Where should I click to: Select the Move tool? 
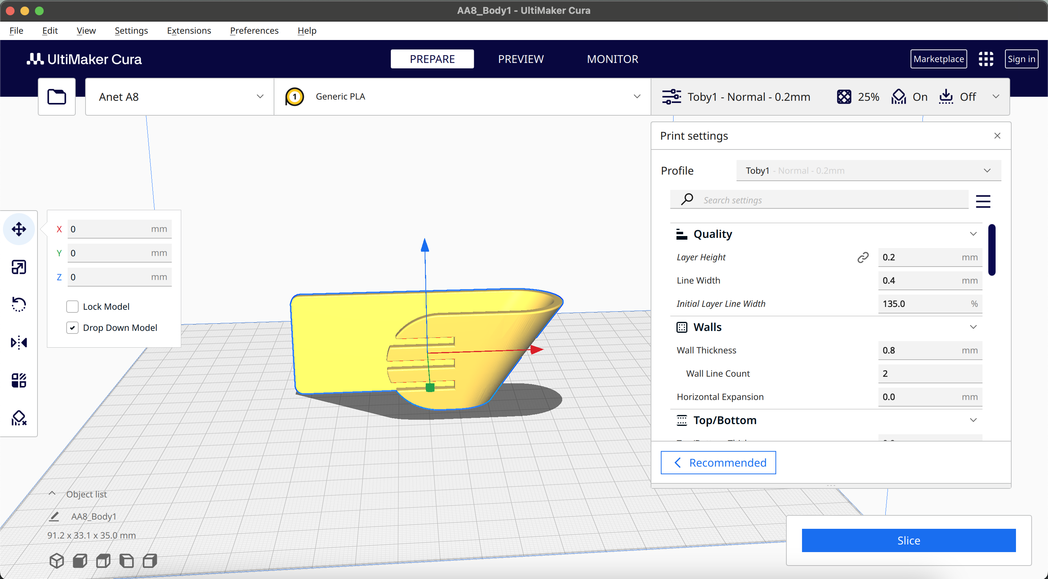pyautogui.click(x=19, y=229)
